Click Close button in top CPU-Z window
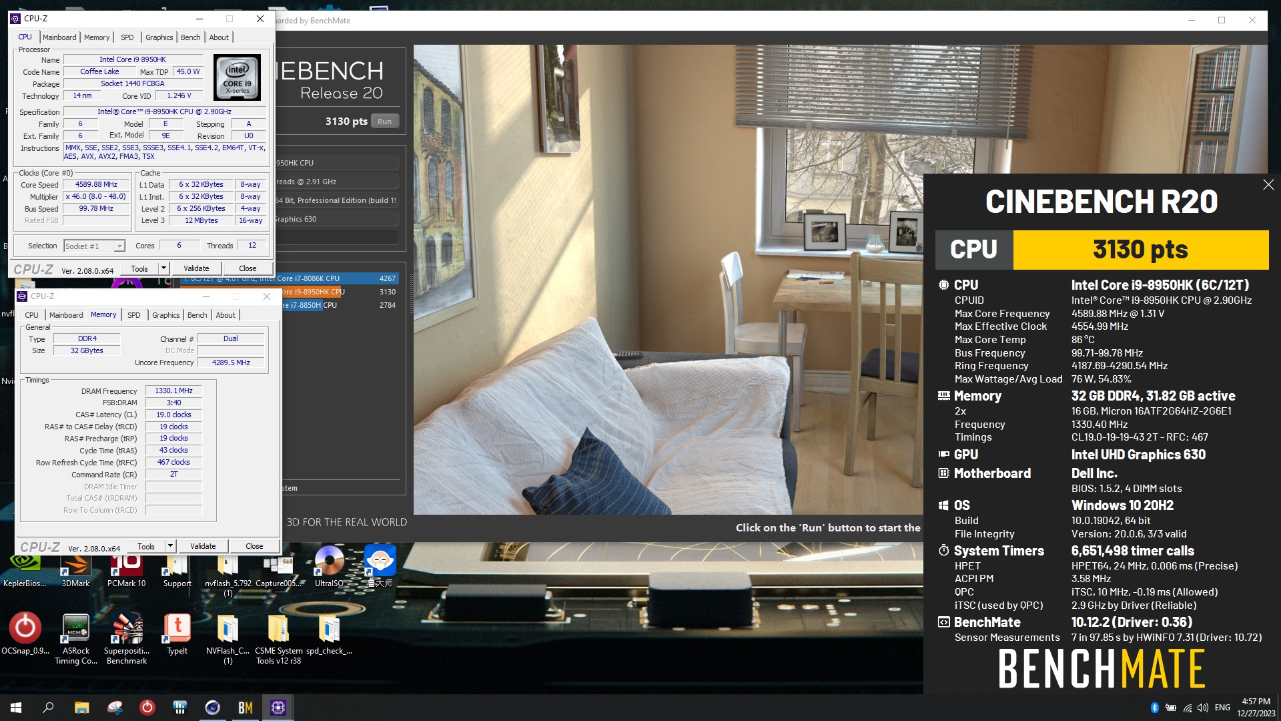This screenshot has height=721, width=1281. (x=248, y=268)
